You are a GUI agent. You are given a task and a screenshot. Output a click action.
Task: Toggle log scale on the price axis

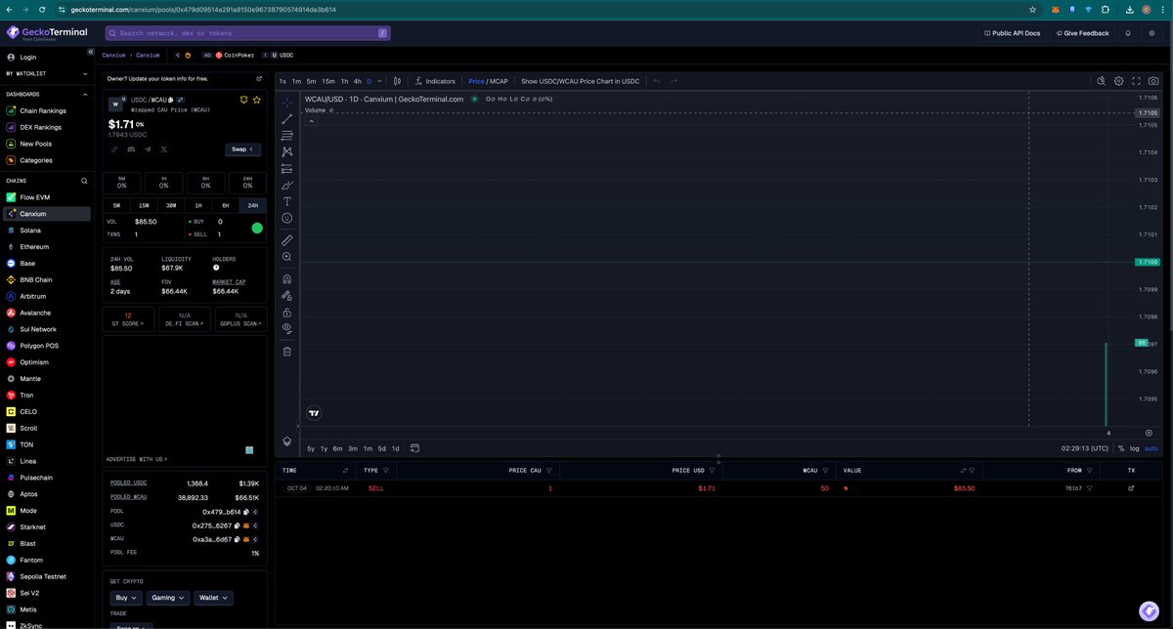(1135, 448)
